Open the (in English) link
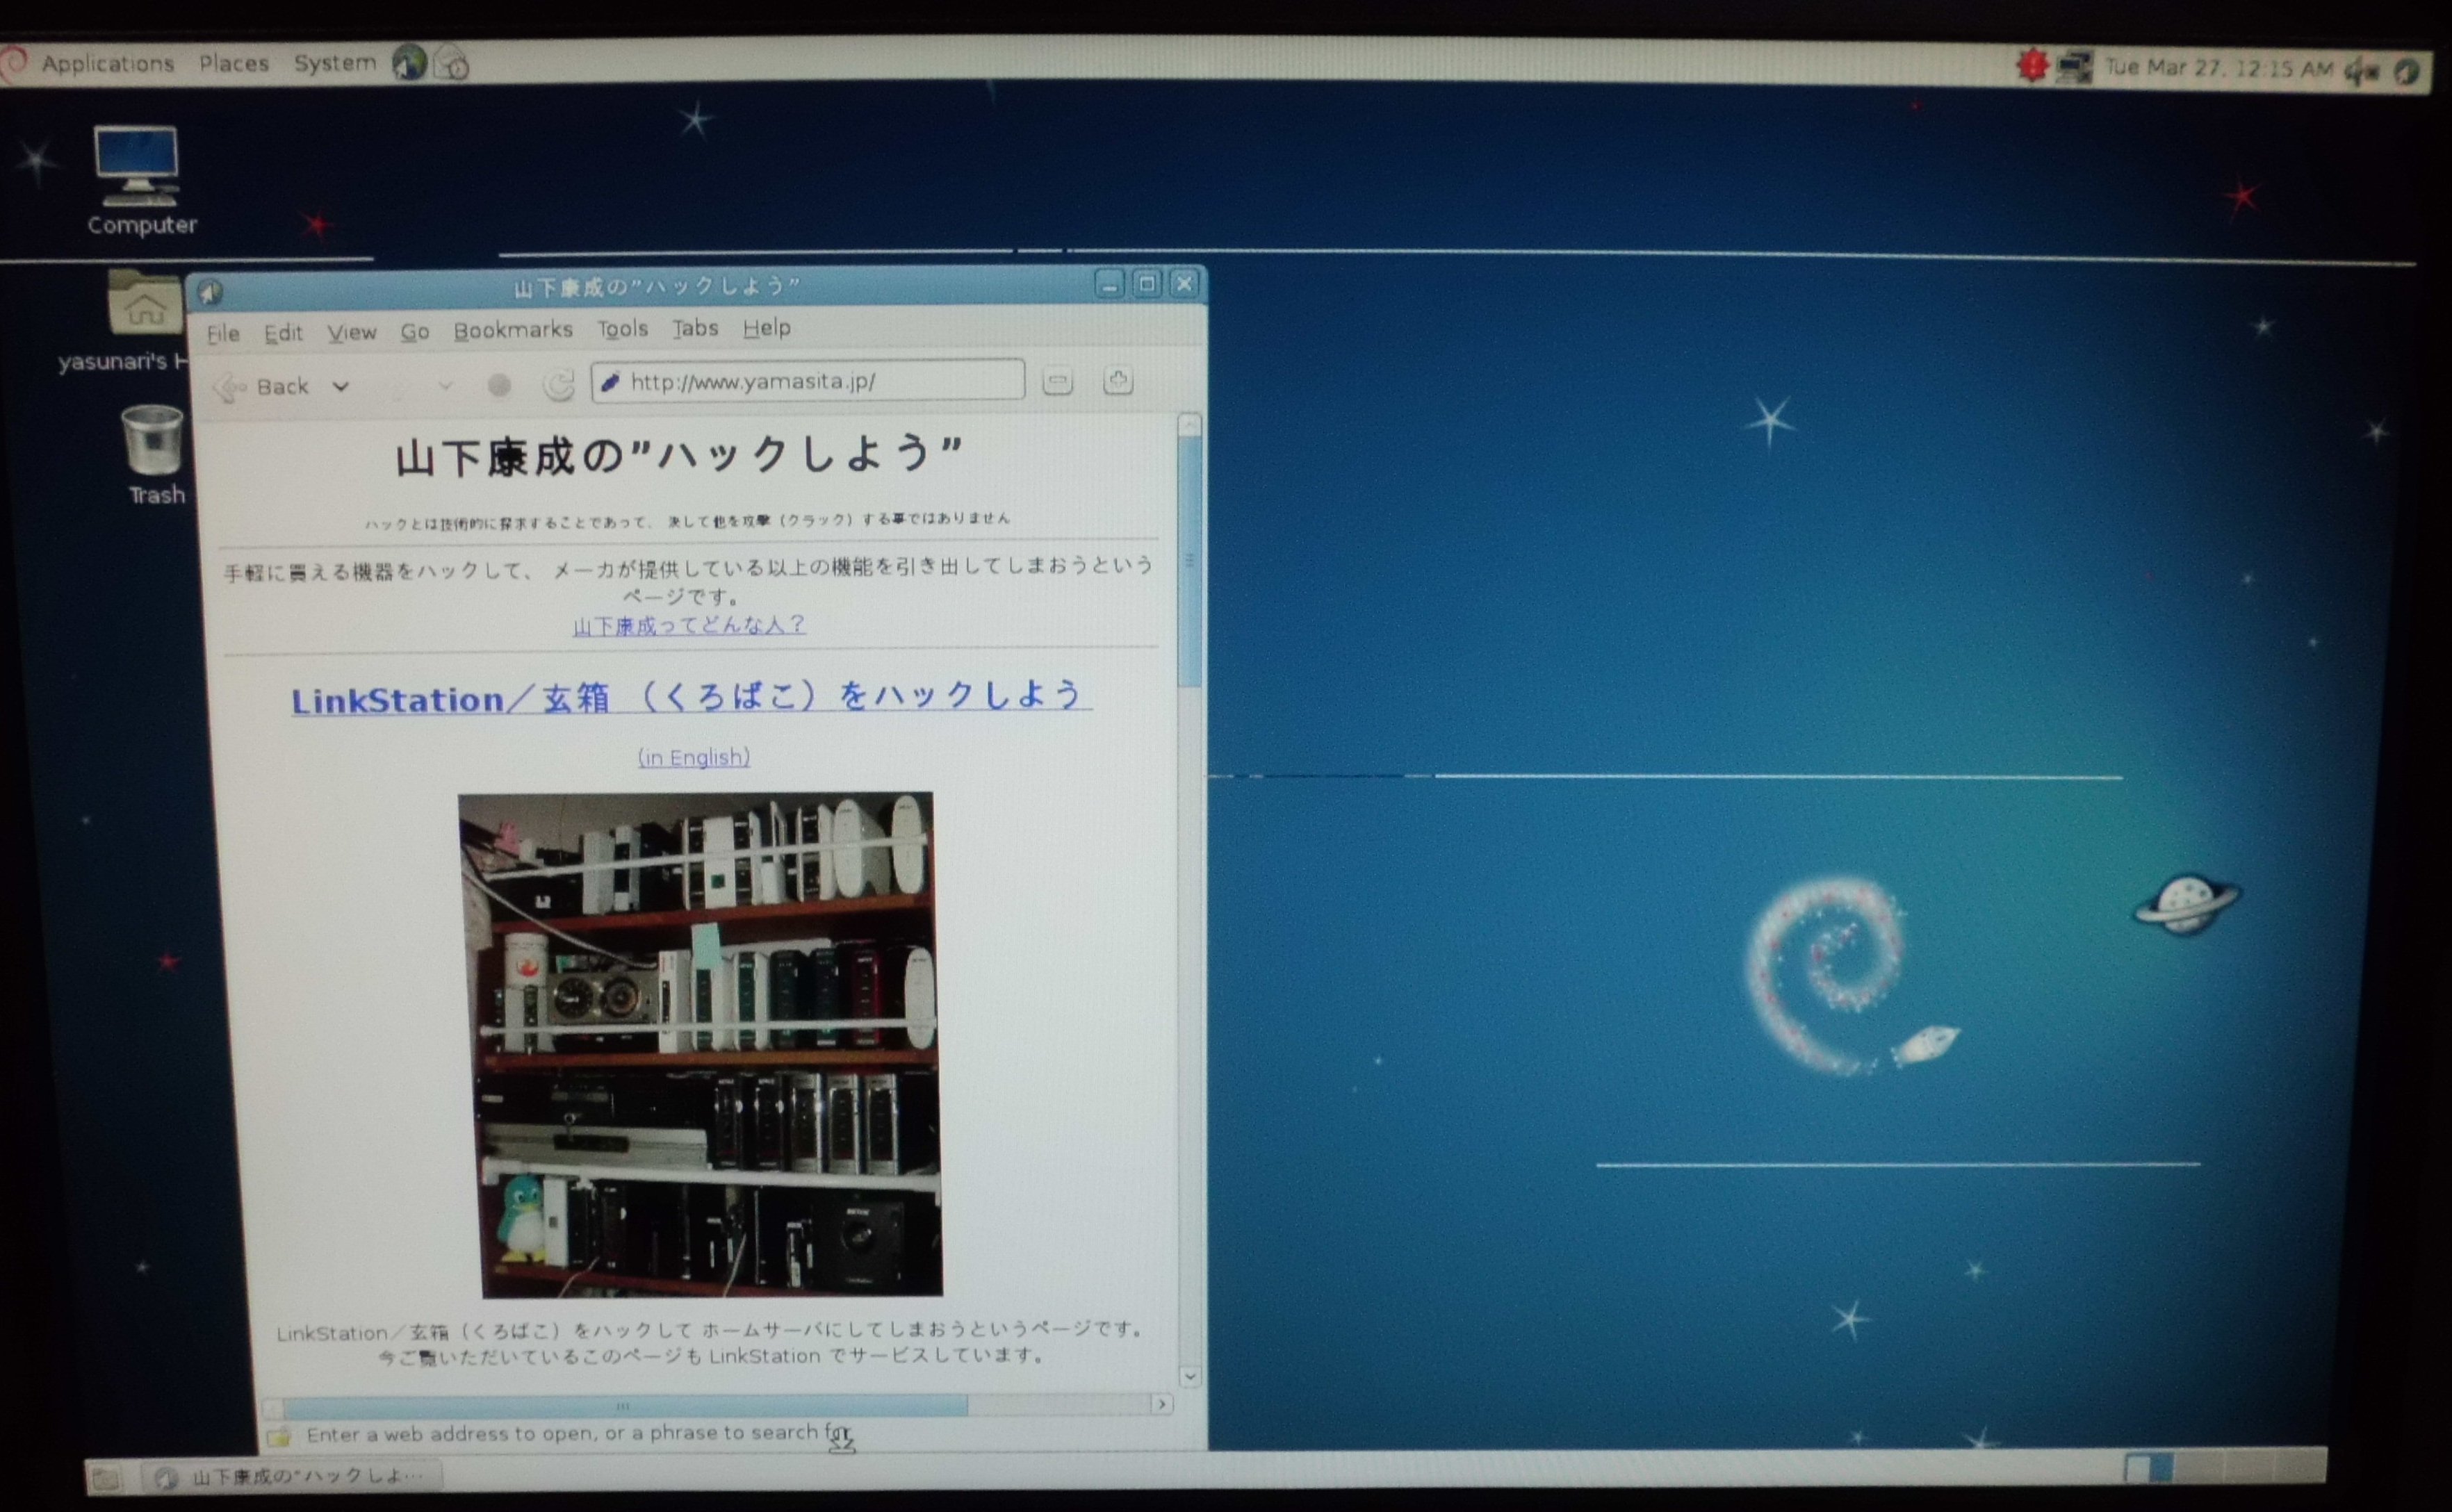 point(694,757)
